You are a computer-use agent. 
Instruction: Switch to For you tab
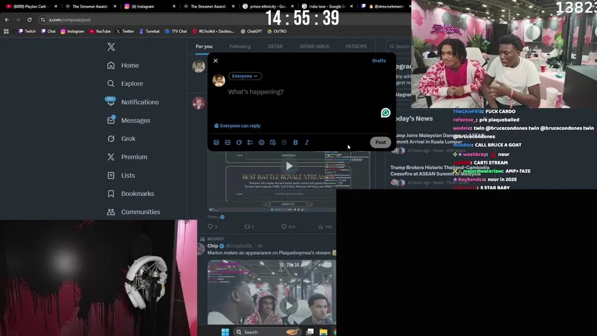(204, 46)
